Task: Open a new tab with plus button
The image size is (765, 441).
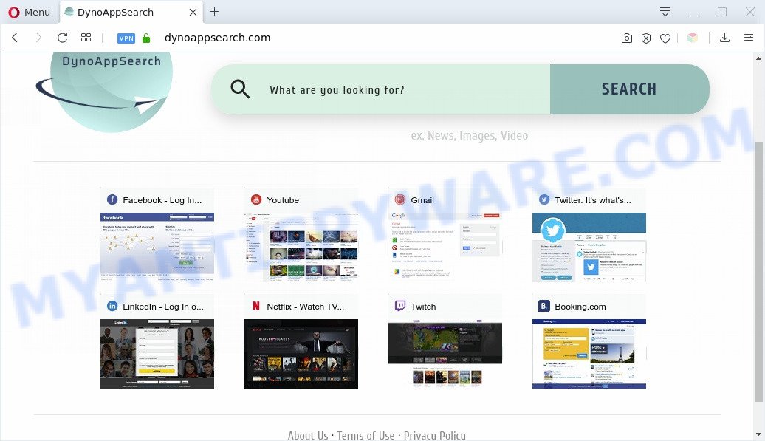Action: point(215,12)
